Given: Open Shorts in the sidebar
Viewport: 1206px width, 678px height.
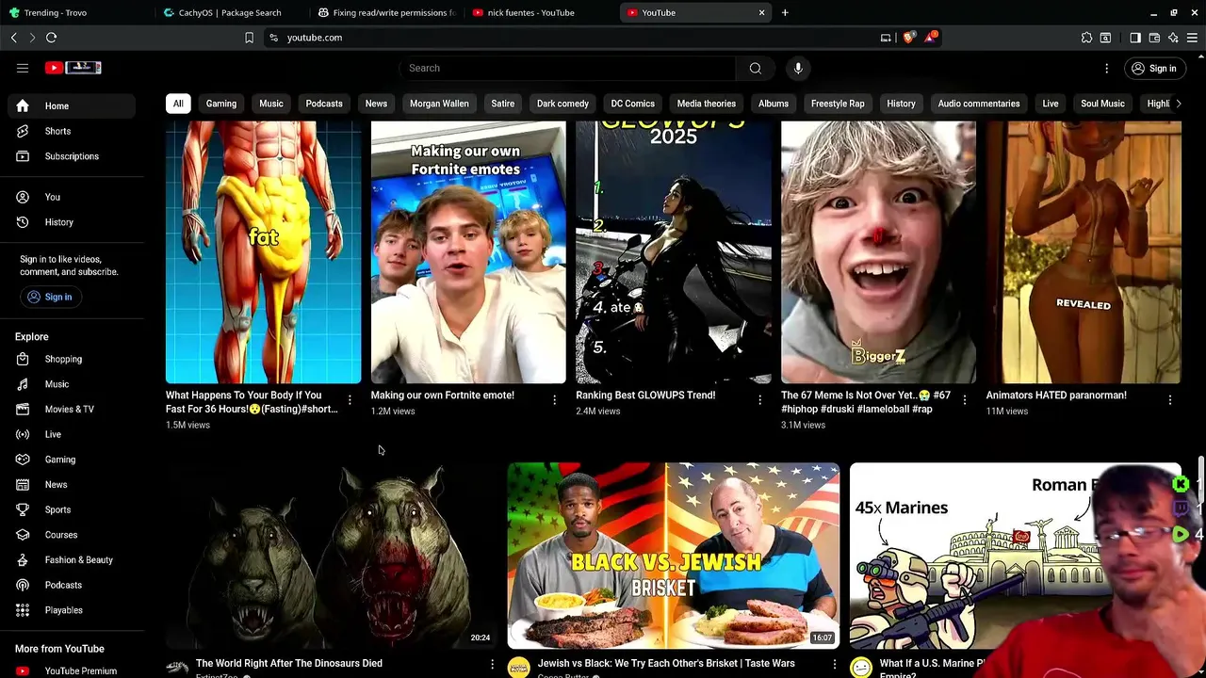Looking at the screenshot, I should point(72,131).
